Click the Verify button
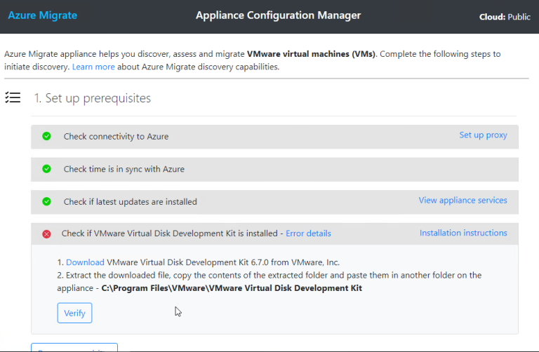The height and width of the screenshot is (352, 539). tap(74, 313)
